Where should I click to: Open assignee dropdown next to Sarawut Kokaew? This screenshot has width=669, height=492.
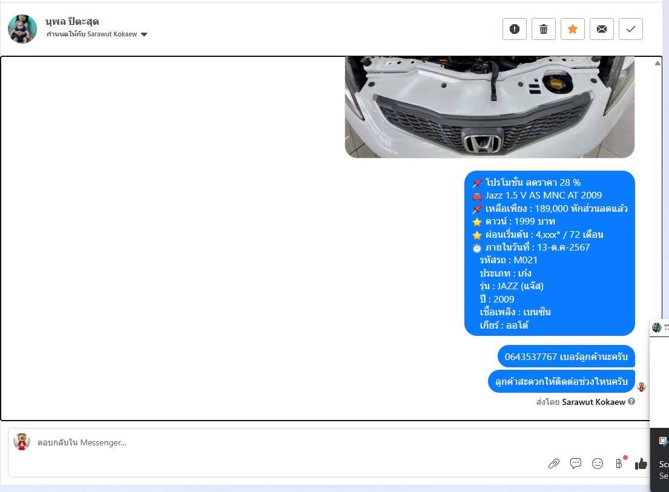point(144,34)
